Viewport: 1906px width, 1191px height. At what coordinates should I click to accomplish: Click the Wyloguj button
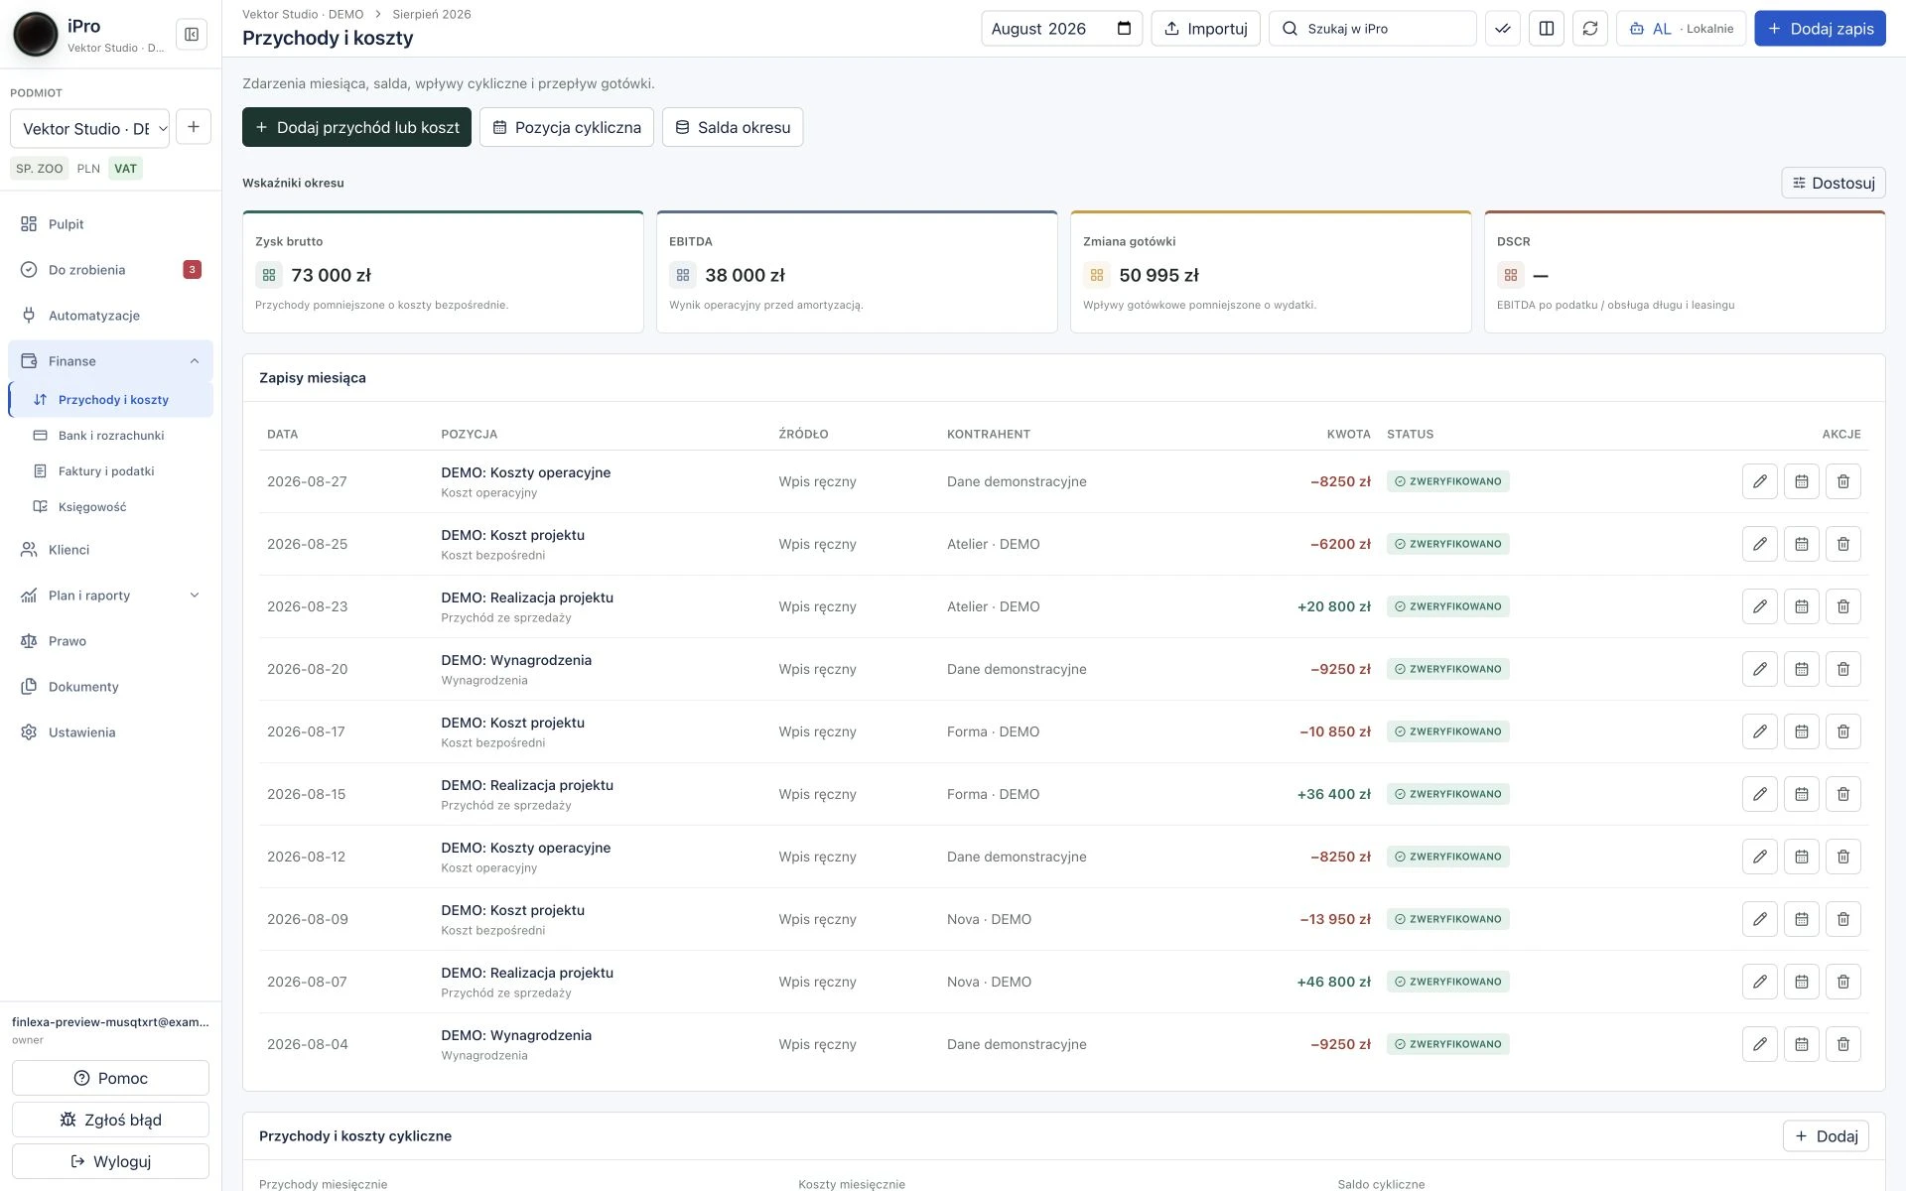pos(110,1161)
